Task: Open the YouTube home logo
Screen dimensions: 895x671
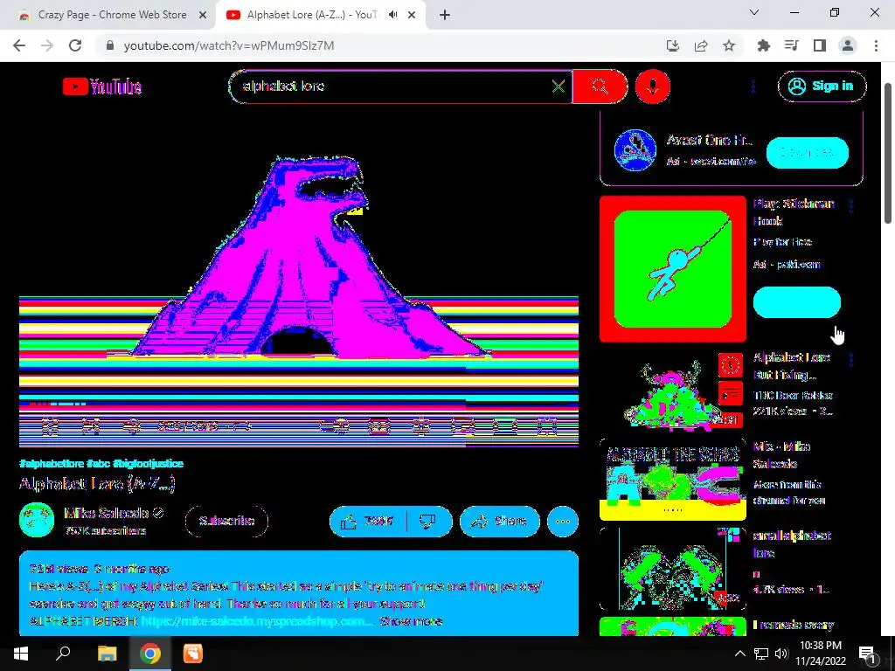Action: pos(102,86)
